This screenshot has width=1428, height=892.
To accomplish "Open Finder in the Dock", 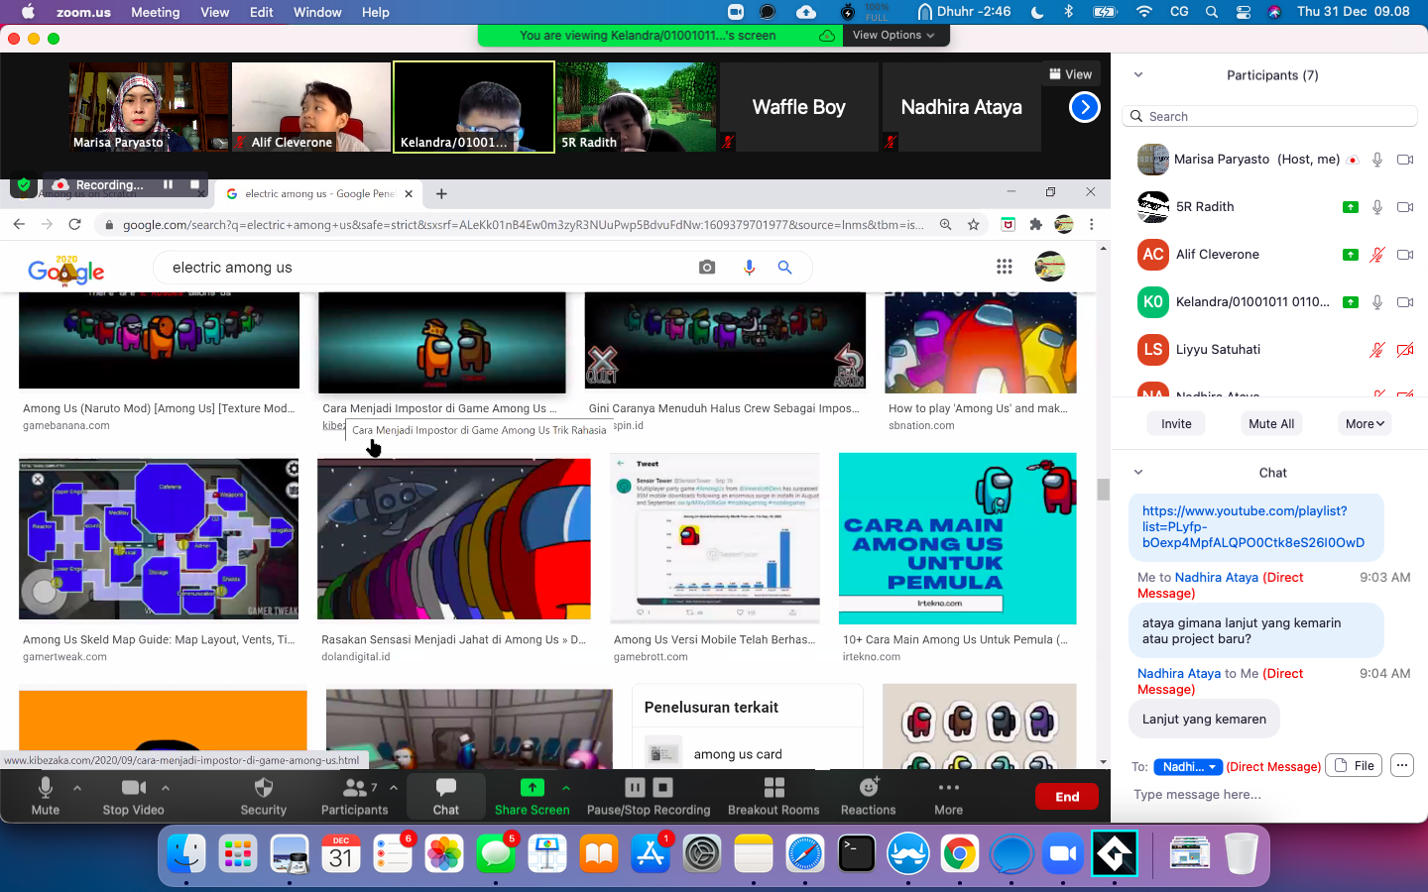I will point(186,853).
